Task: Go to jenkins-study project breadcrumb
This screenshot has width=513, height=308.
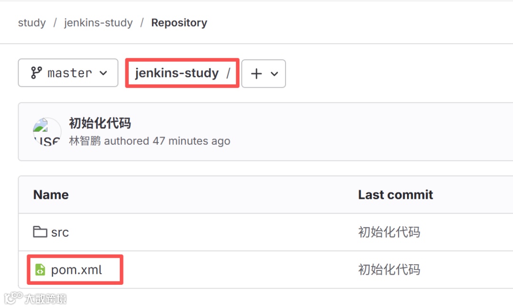Action: [x=98, y=23]
